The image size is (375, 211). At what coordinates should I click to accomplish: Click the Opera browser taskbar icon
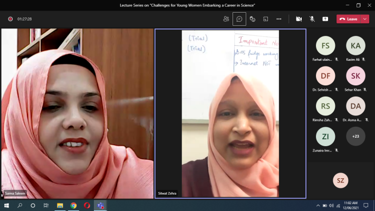87,205
